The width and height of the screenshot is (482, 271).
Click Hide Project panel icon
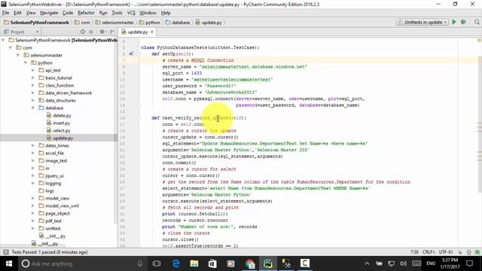112,32
